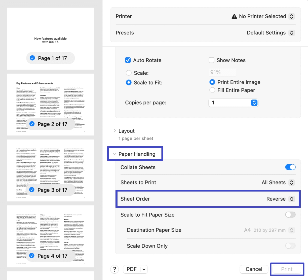Deselect the Page 1 of 17 checkmark
Image resolution: width=308 pixels, height=280 pixels.
click(x=32, y=58)
